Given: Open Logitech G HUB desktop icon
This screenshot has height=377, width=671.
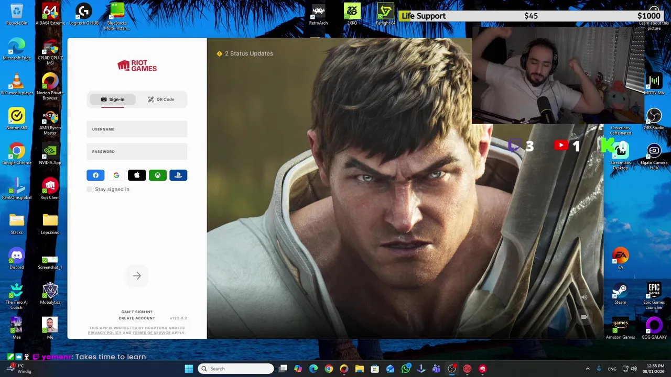Looking at the screenshot, I should point(84,15).
